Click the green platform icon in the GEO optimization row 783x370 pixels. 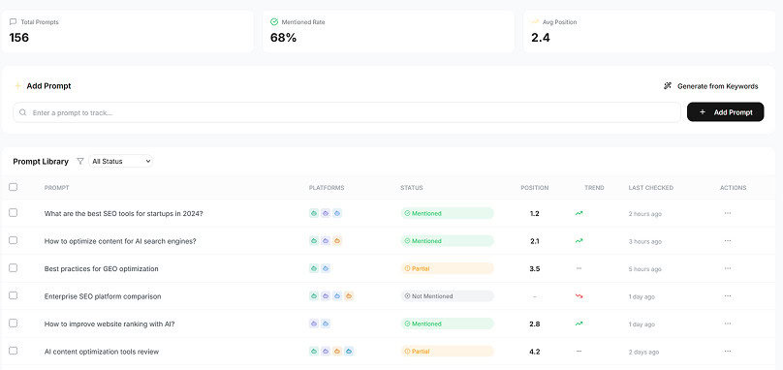(314, 268)
